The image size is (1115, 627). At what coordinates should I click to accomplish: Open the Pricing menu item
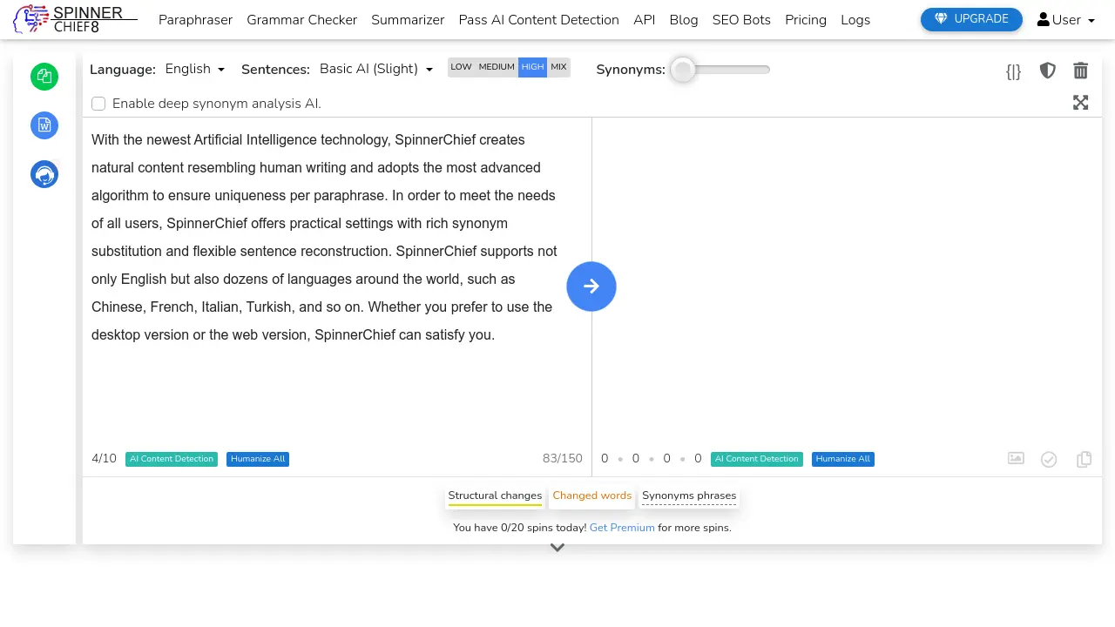click(x=806, y=19)
